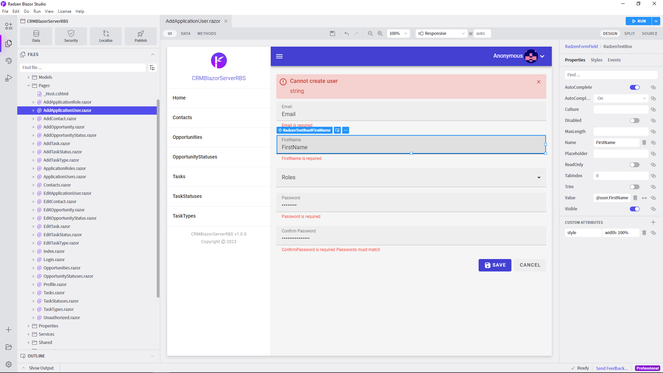The height and width of the screenshot is (373, 663).
Task: Switch to the DATA tab
Action: pyautogui.click(x=185, y=34)
